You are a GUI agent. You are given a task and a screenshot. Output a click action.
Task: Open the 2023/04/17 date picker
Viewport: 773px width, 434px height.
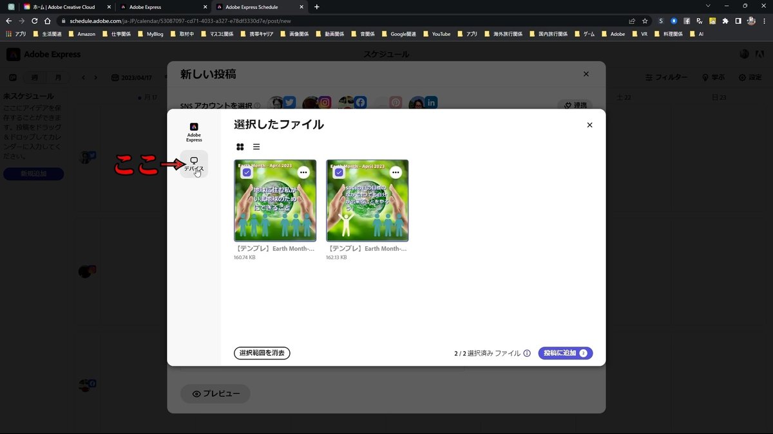click(132, 77)
